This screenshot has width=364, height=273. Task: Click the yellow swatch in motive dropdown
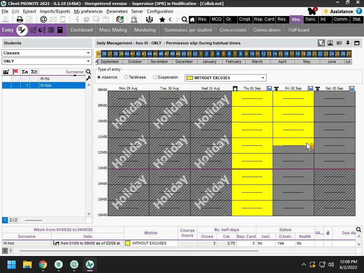pyautogui.click(x=190, y=78)
